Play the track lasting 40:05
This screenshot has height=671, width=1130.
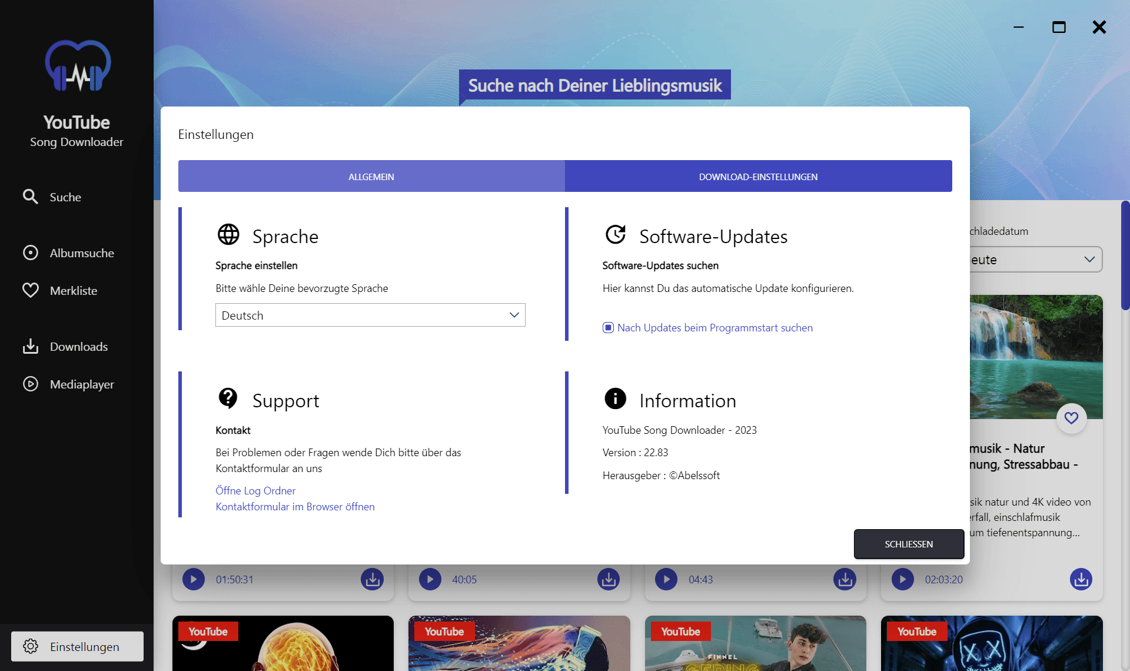click(x=430, y=579)
